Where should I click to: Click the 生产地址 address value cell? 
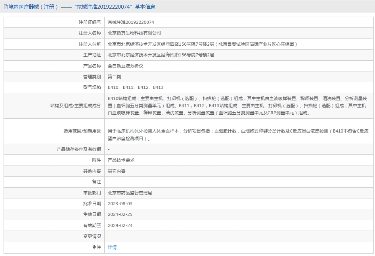[161, 55]
